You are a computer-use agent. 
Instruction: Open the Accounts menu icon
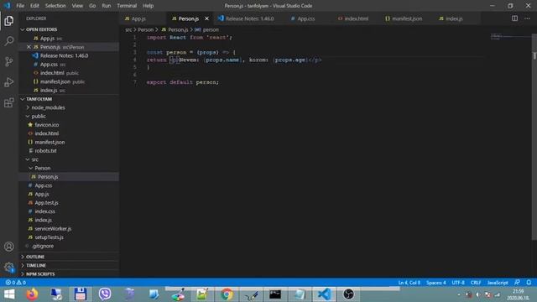point(9,247)
